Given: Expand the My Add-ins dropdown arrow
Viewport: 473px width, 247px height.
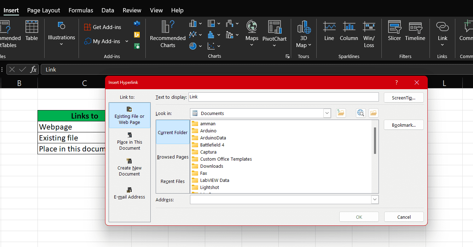Looking at the screenshot, I should (x=127, y=41).
